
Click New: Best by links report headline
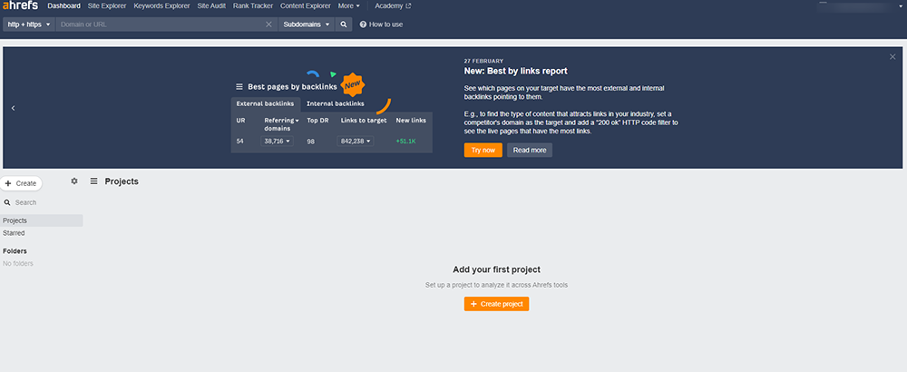(x=515, y=71)
